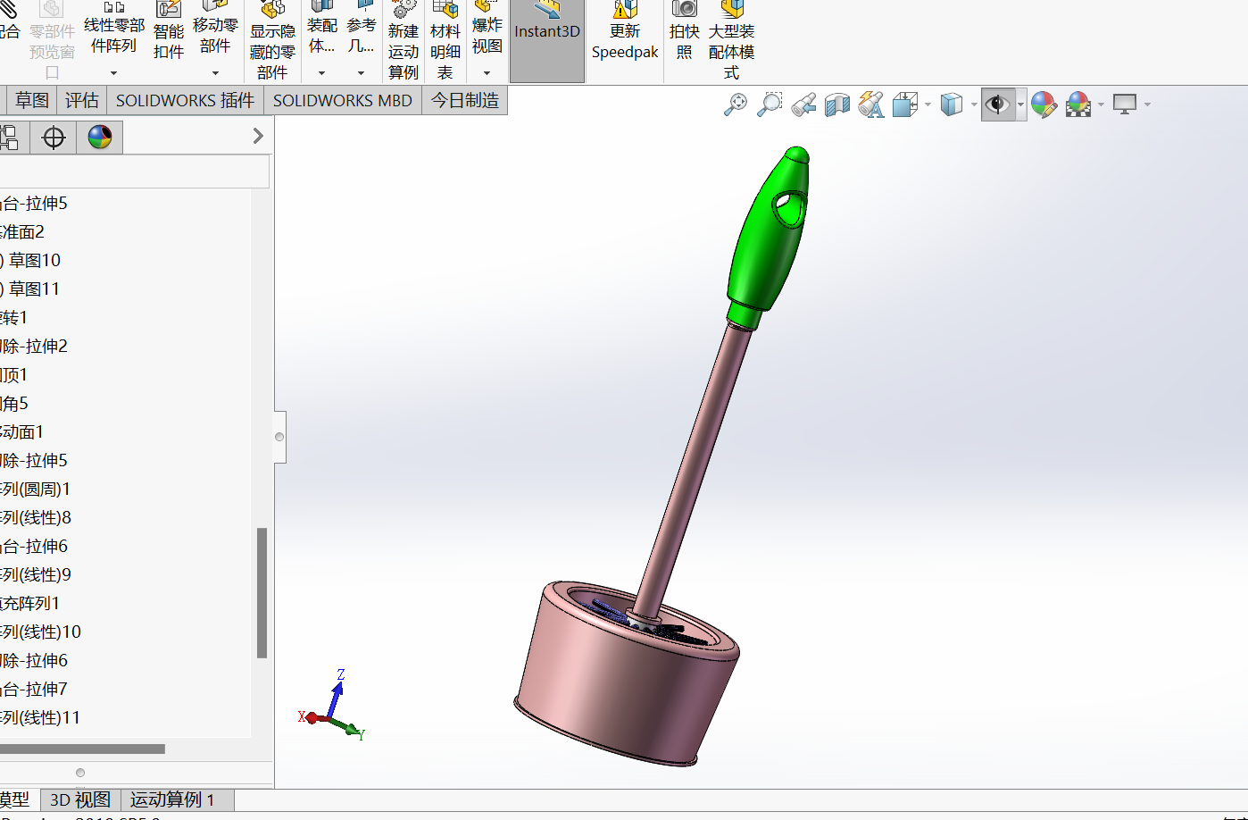
Task: Open the DisplayManager color sphere tab
Action: (100, 138)
